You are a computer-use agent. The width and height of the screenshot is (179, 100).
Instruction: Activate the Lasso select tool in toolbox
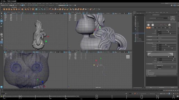[x=1, y=16]
